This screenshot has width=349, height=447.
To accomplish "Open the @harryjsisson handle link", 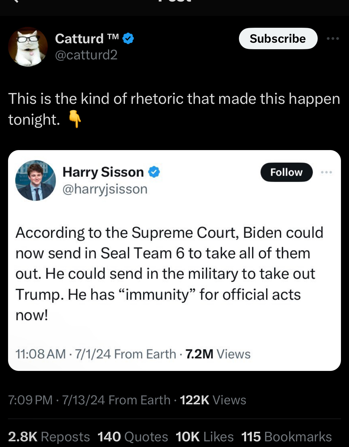I will click(105, 189).
